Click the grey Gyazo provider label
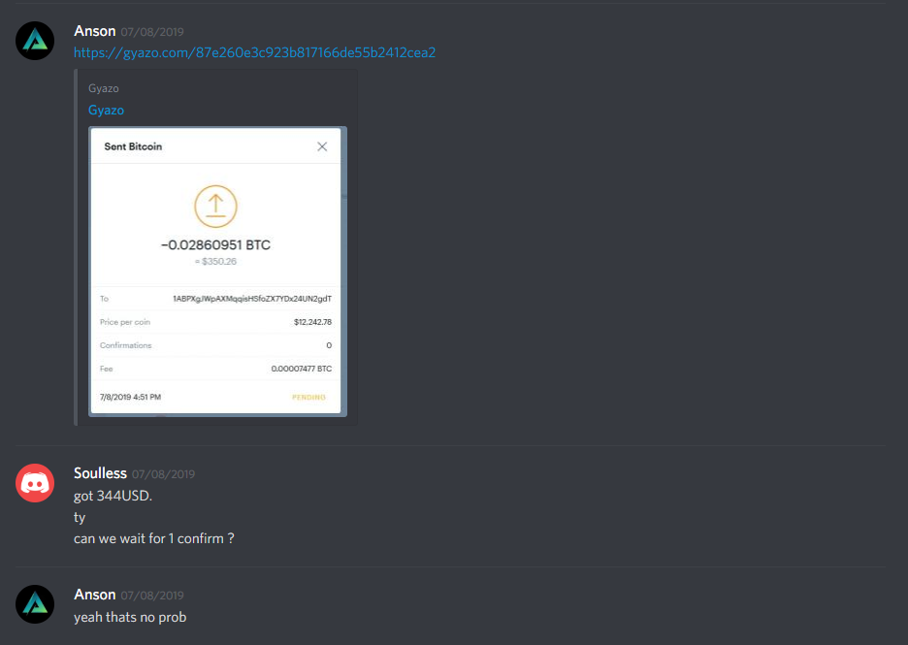 [104, 88]
